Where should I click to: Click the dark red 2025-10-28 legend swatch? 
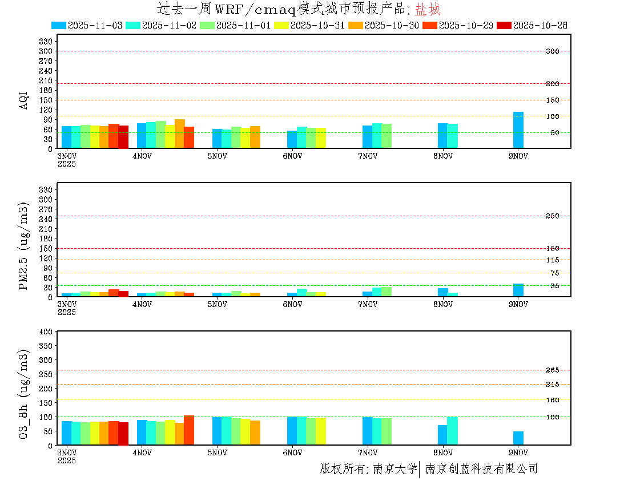pyautogui.click(x=504, y=25)
